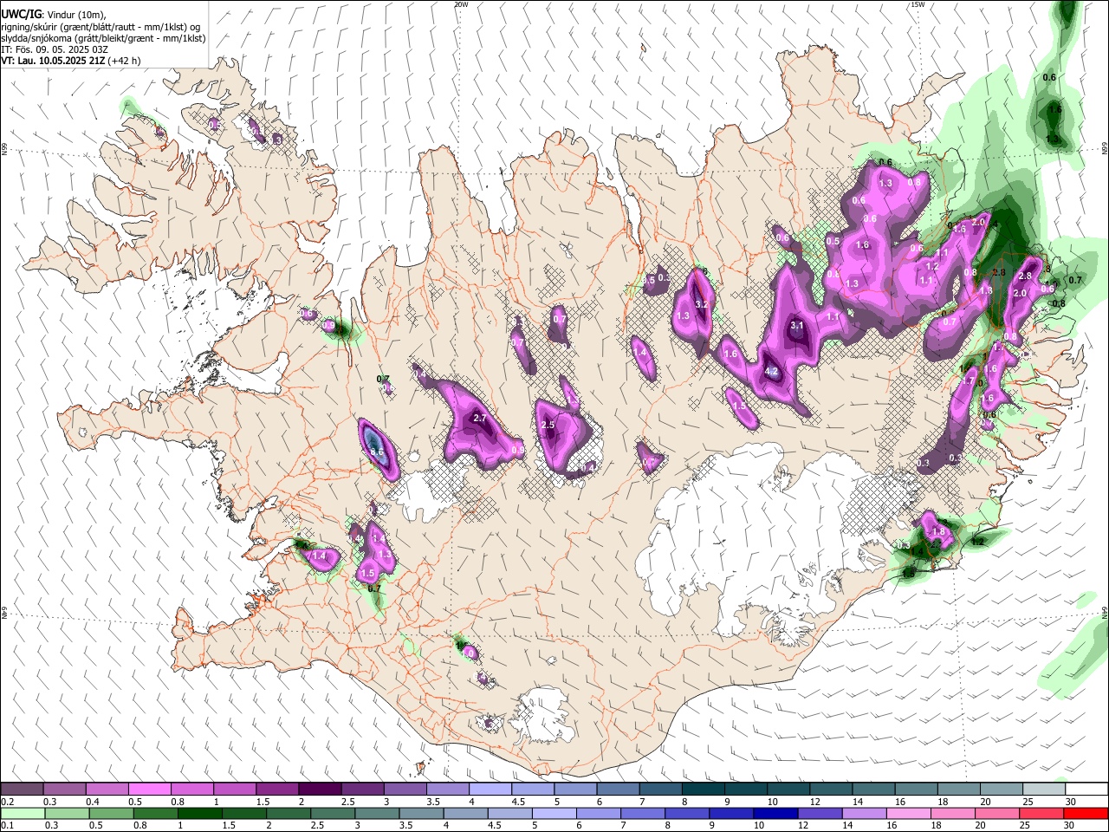Click the '2.5' value inside the map's purple area

point(548,426)
